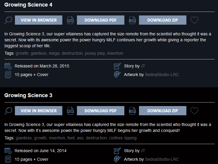Viewport: 218px width, 164px height.
Task: Toggle the heart favorite for Growing Science 3
Action: 194,111
